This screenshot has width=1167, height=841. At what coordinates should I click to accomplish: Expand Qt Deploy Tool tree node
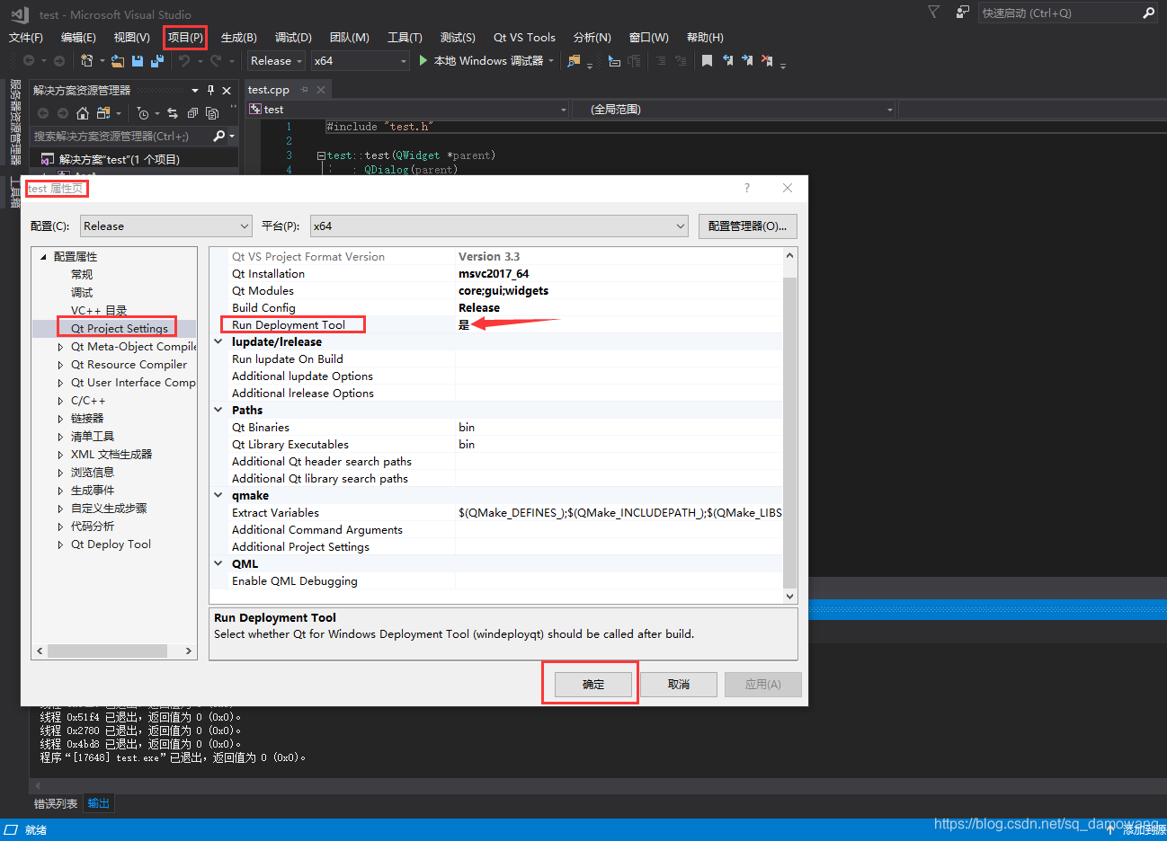click(60, 544)
